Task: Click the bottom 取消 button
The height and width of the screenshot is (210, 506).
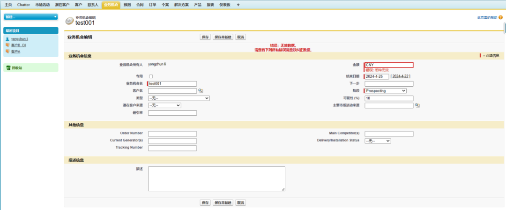Action: 240,202
